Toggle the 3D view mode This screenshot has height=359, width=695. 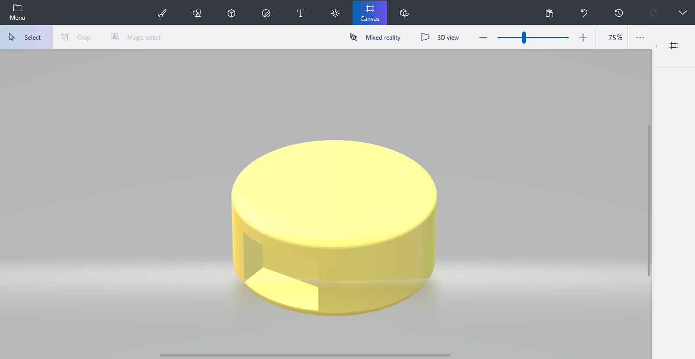[x=440, y=37]
